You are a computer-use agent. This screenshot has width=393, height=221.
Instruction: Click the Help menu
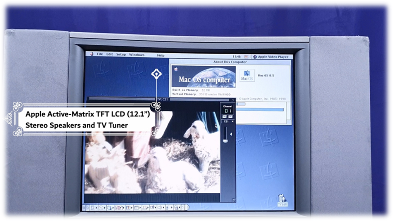(x=161, y=55)
